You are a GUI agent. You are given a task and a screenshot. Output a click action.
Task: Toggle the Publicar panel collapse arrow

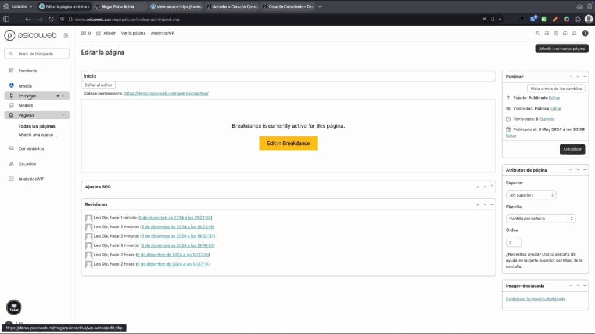pyautogui.click(x=585, y=77)
